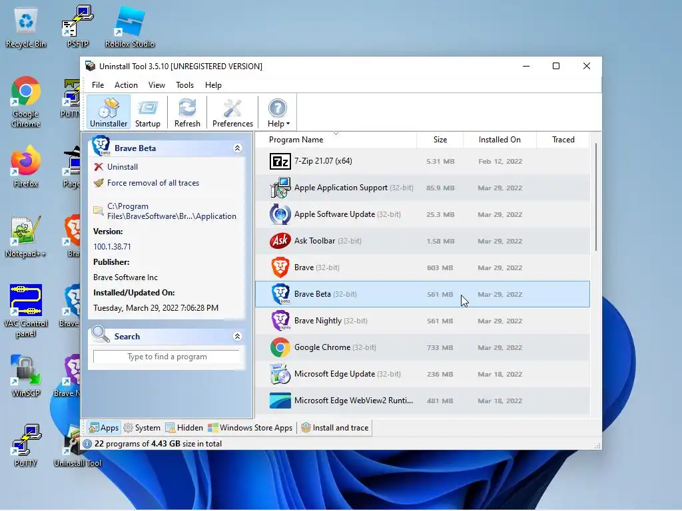682x511 pixels.
Task: Open the View menu
Action: pos(157,85)
